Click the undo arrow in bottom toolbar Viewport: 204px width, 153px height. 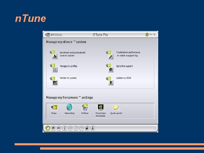click(x=81, y=128)
